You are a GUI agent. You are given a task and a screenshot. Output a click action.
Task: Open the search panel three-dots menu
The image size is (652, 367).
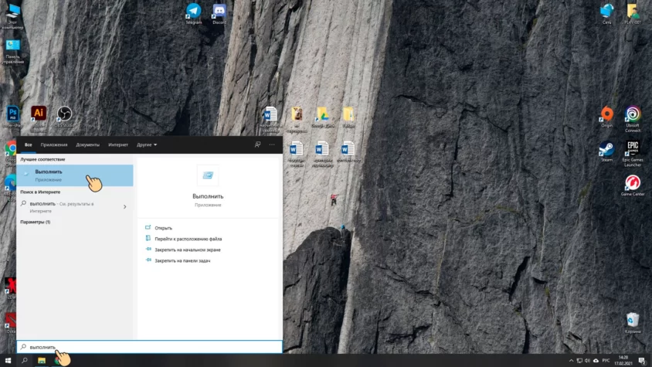coord(271,144)
